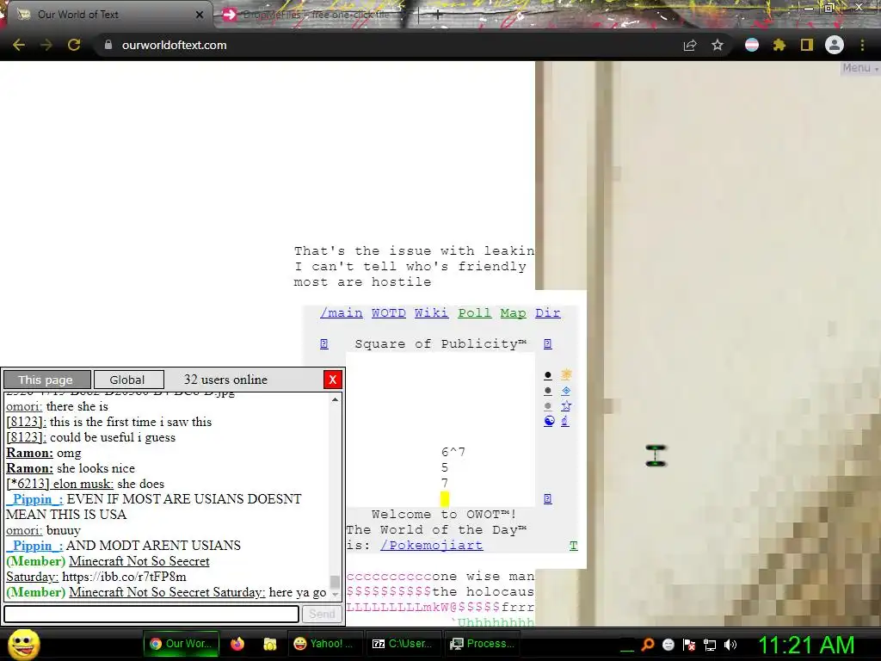881x661 pixels.
Task: Click the blue diamond symbol link
Action: click(566, 390)
